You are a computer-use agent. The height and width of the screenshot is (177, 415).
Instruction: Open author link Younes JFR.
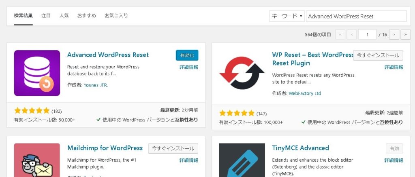[x=96, y=85]
